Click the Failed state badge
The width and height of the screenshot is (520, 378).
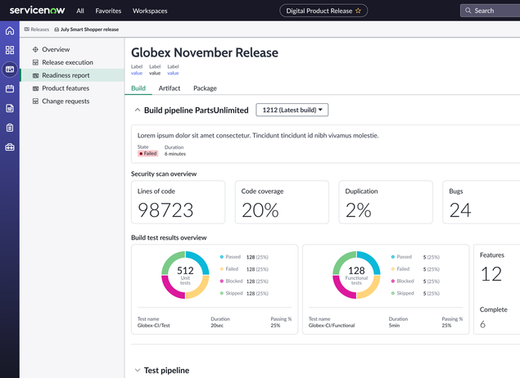click(x=148, y=153)
